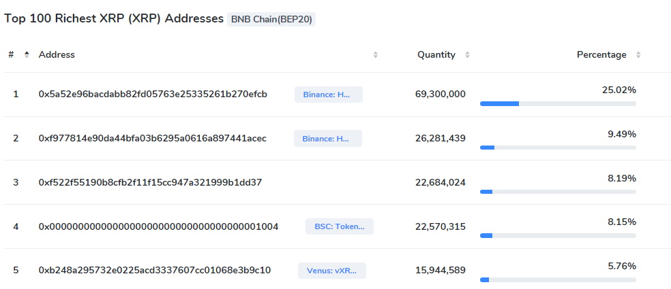The height and width of the screenshot is (289, 671).
Task: Click the 5.76% progress bar
Action: [557, 279]
